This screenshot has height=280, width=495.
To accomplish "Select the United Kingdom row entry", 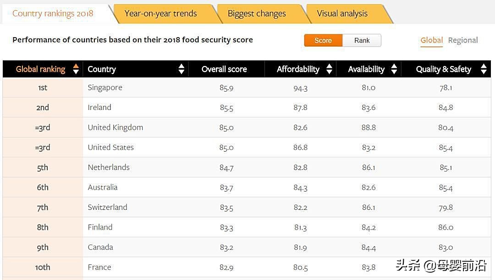I will tap(115, 127).
